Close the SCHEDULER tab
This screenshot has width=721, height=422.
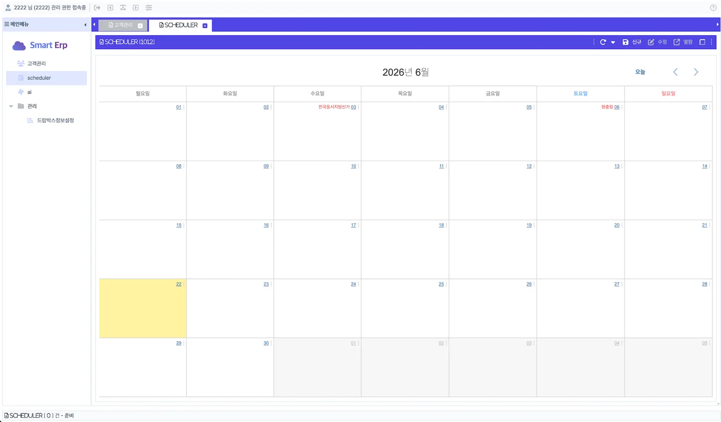click(205, 26)
